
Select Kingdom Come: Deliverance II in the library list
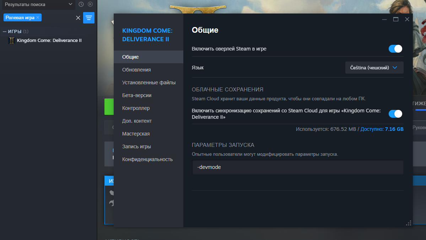coord(49,41)
